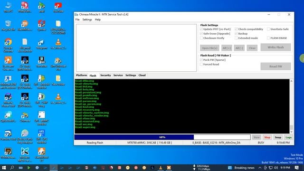304x171 pixels.
Task: Switch to the Security tab
Action: click(x=105, y=75)
